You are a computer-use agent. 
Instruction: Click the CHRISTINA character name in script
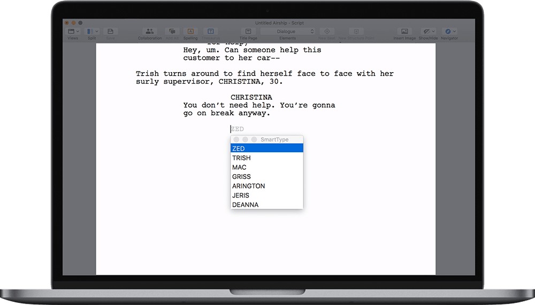(251, 97)
